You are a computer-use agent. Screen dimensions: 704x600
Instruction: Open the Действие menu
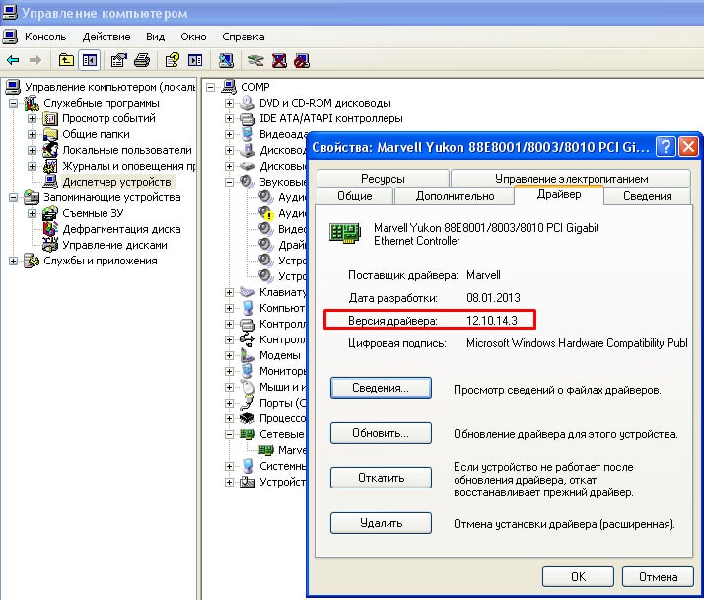coord(106,37)
